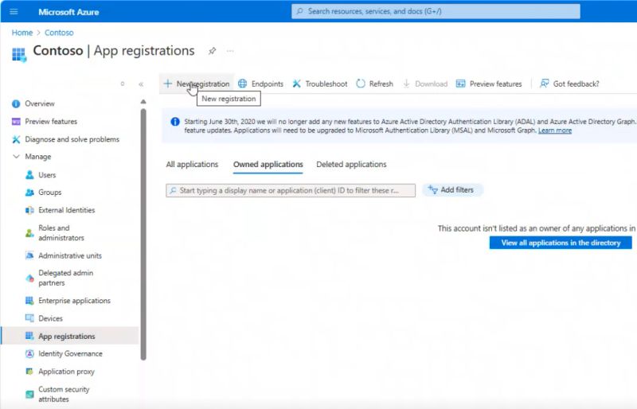Open Preview features in the sidebar
This screenshot has width=637, height=409.
[51, 122]
